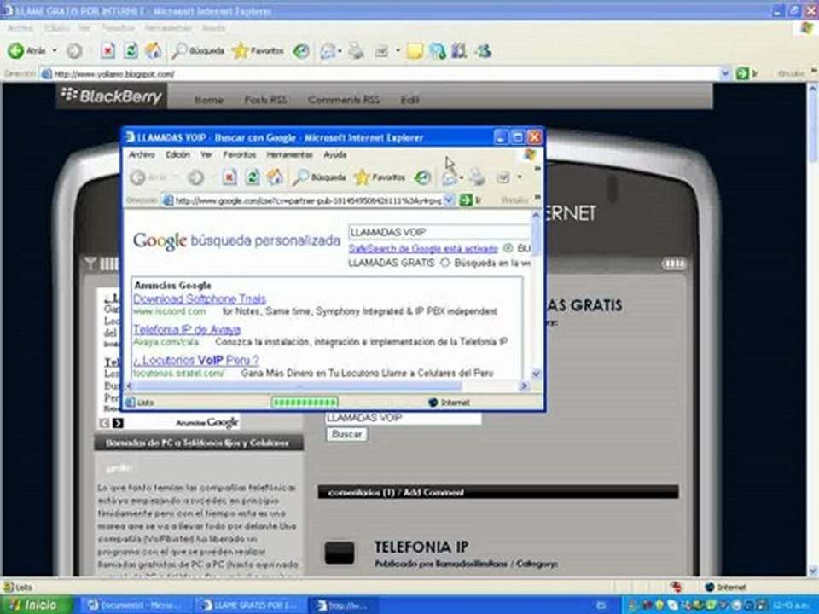Click the Inicio start button
Screen dimensions: 819x614
[x=35, y=605]
